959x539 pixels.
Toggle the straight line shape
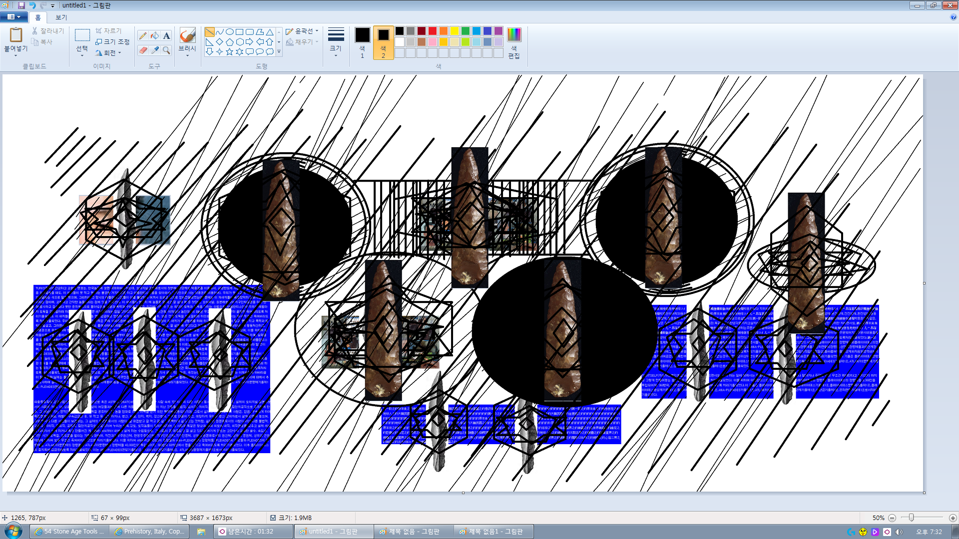(x=209, y=32)
